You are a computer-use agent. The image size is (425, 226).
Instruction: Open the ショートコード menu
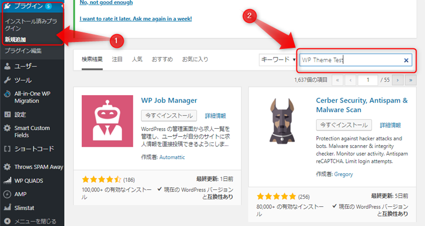(34, 149)
